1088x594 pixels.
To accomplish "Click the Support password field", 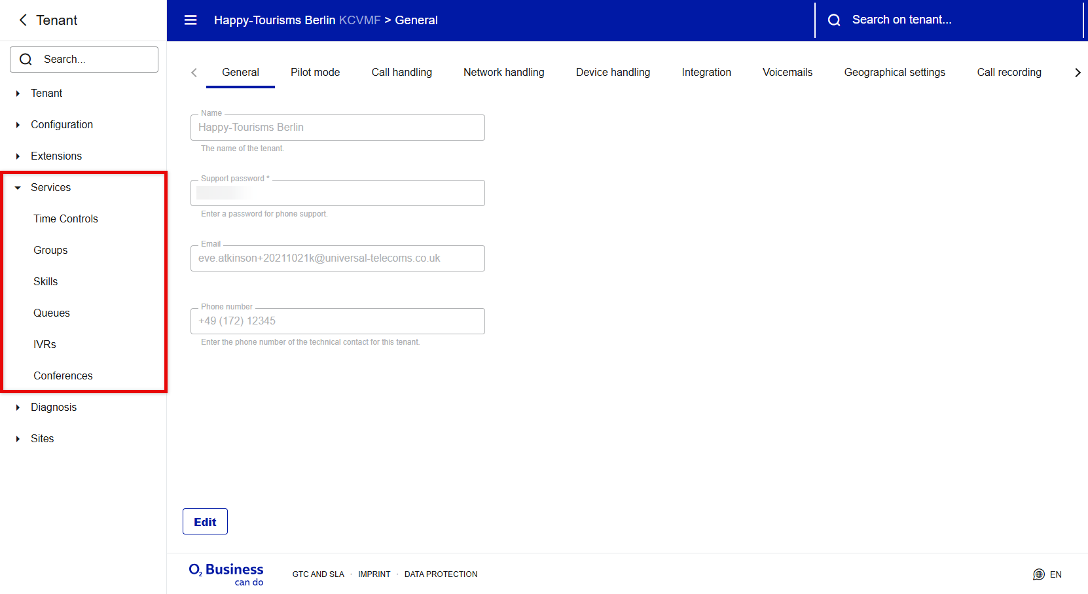I will 337,193.
